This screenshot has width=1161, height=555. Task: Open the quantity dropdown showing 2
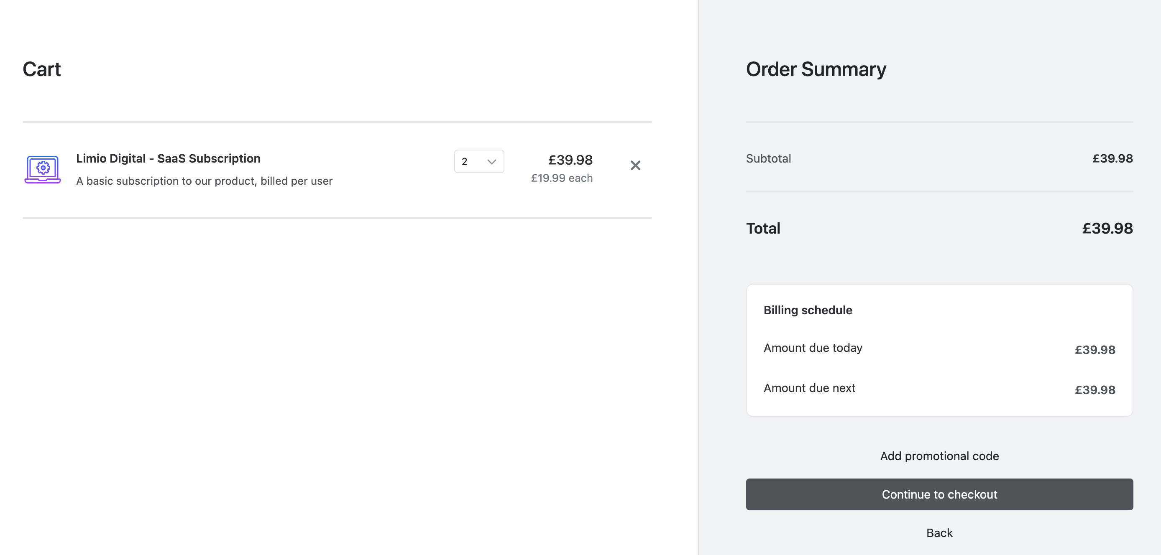pyautogui.click(x=478, y=161)
